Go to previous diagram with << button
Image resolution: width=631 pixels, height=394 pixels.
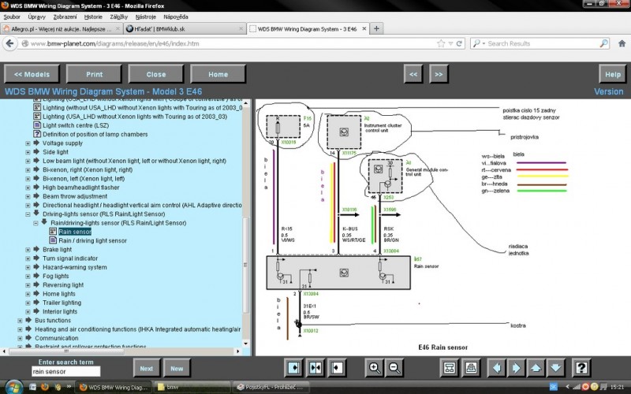pos(413,74)
